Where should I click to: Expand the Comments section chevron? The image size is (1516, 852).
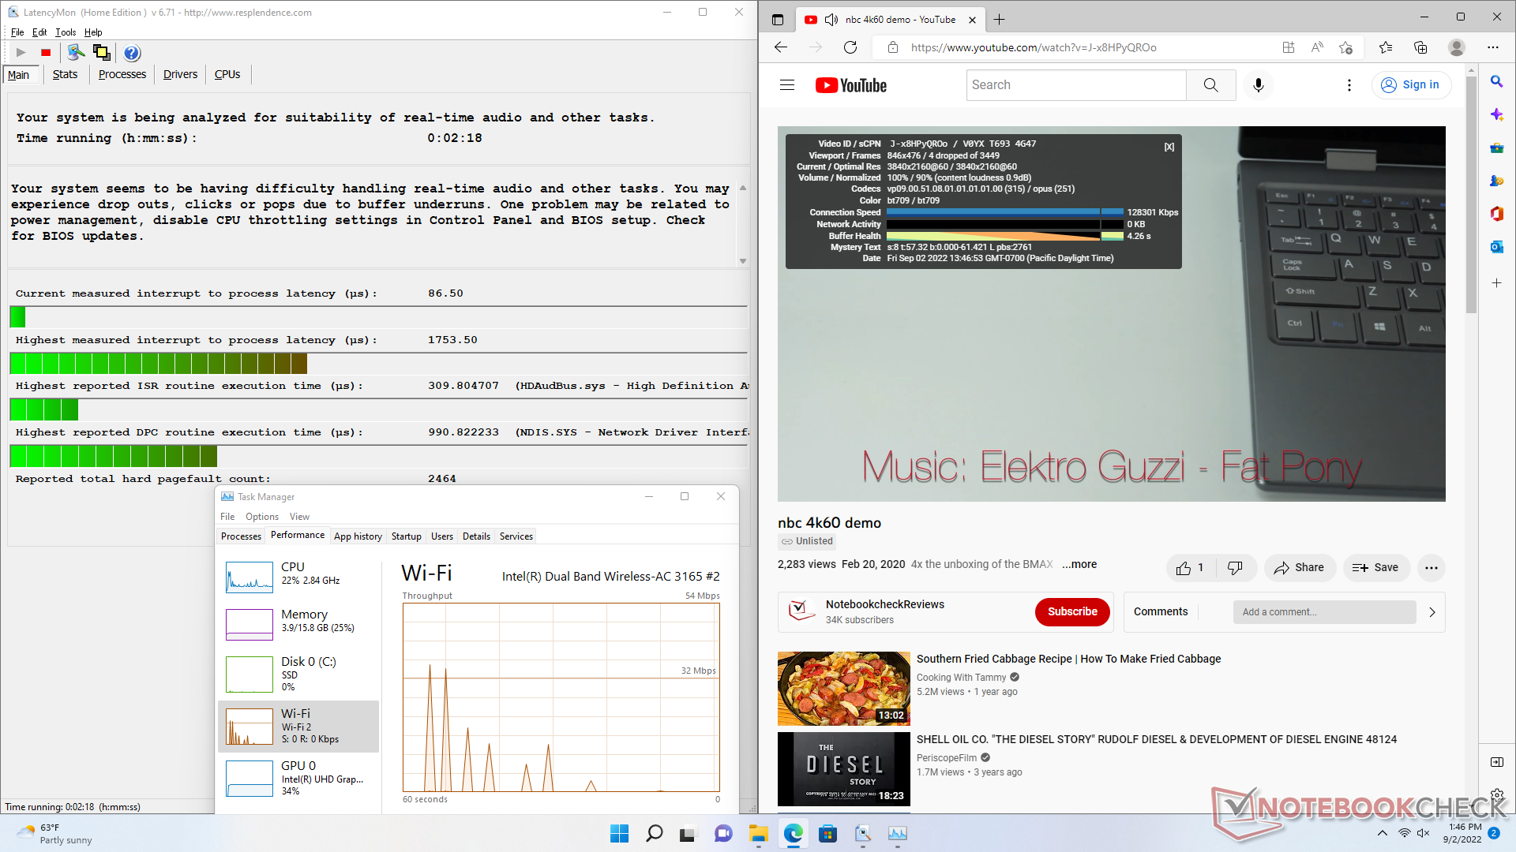click(x=1432, y=612)
